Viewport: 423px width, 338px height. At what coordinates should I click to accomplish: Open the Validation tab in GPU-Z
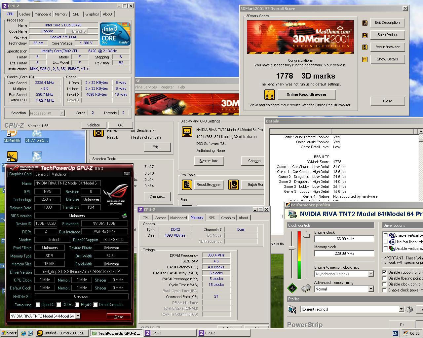(59, 174)
